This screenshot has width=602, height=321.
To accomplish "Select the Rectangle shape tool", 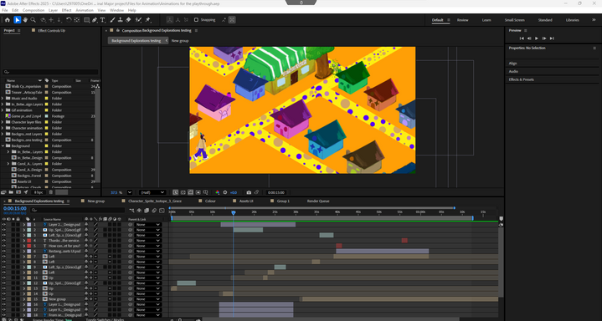I will click(86, 20).
